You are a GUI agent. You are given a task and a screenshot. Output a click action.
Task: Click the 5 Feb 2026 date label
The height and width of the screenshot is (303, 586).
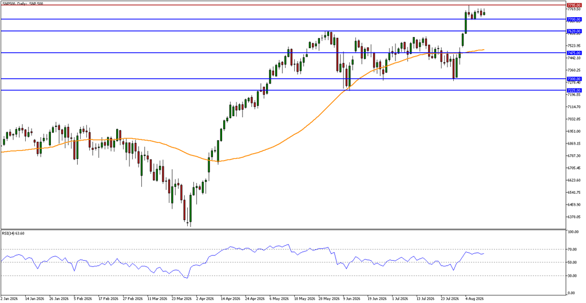pos(82,299)
